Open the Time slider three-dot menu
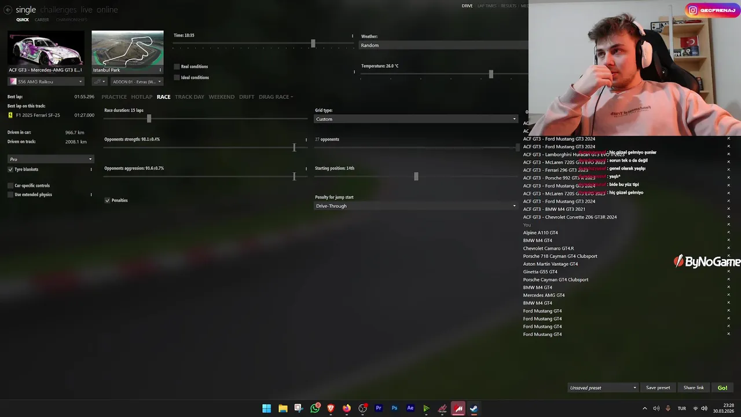 pos(352,36)
